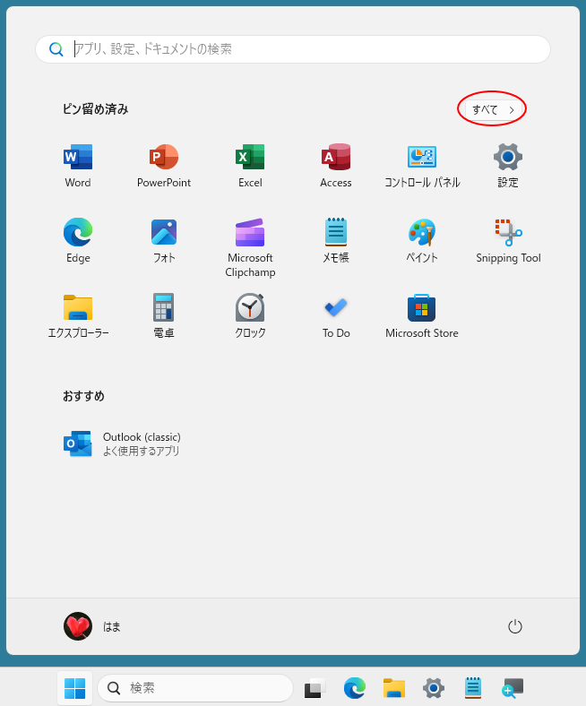This screenshot has width=586, height=706.
Task: Open the magnifier monitor taskbar icon
Action: click(x=513, y=688)
